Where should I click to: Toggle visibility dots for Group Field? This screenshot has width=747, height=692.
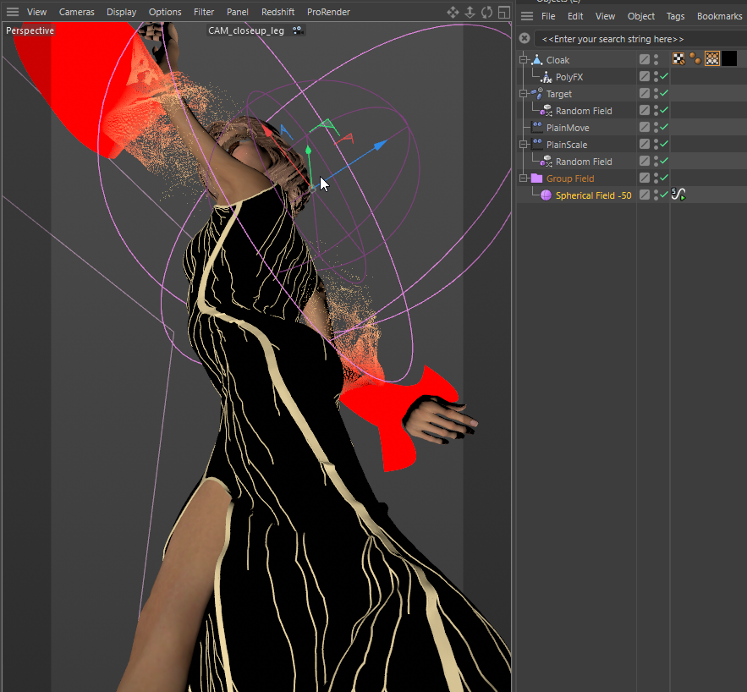656,178
